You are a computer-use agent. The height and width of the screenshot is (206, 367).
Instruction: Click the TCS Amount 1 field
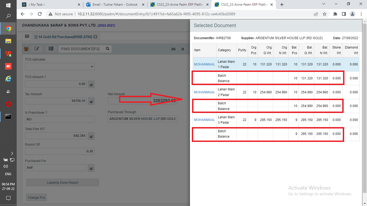click(x=56, y=84)
